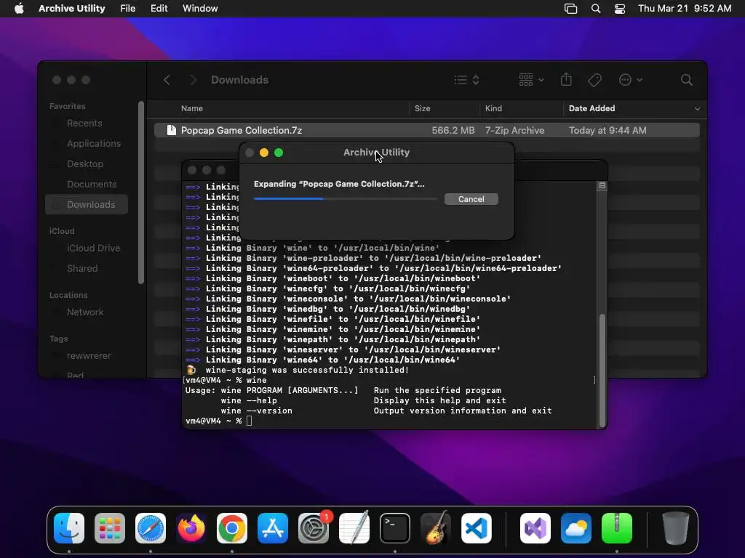Click the Finder Tags toolbar icon
This screenshot has width=745, height=558.
tap(594, 80)
